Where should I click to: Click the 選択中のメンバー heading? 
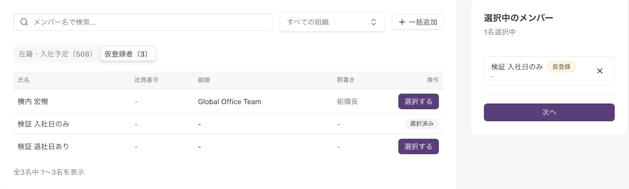[x=519, y=18]
